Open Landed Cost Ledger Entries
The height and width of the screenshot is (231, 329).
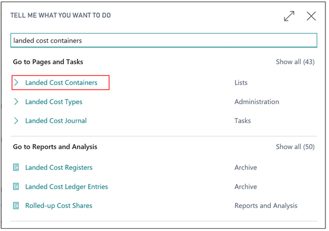66,187
